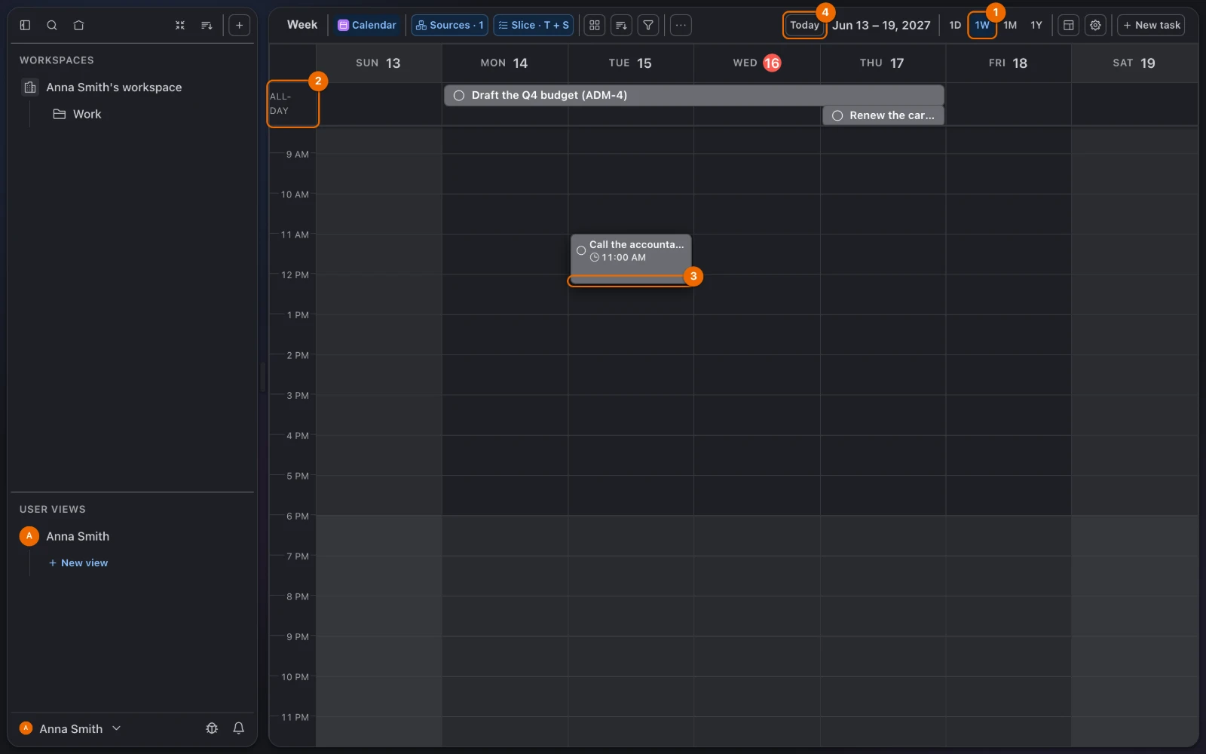The image size is (1206, 754).
Task: Select the MON 14 day header
Action: coord(504,63)
